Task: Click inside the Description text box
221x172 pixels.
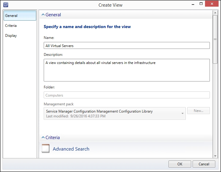Action: 127,70
